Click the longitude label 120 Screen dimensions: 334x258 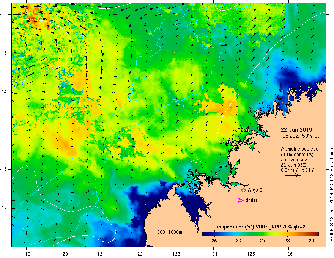[64, 254]
